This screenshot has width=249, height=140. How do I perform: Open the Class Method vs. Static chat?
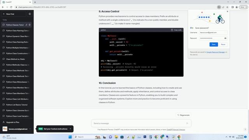(x=17, y=59)
